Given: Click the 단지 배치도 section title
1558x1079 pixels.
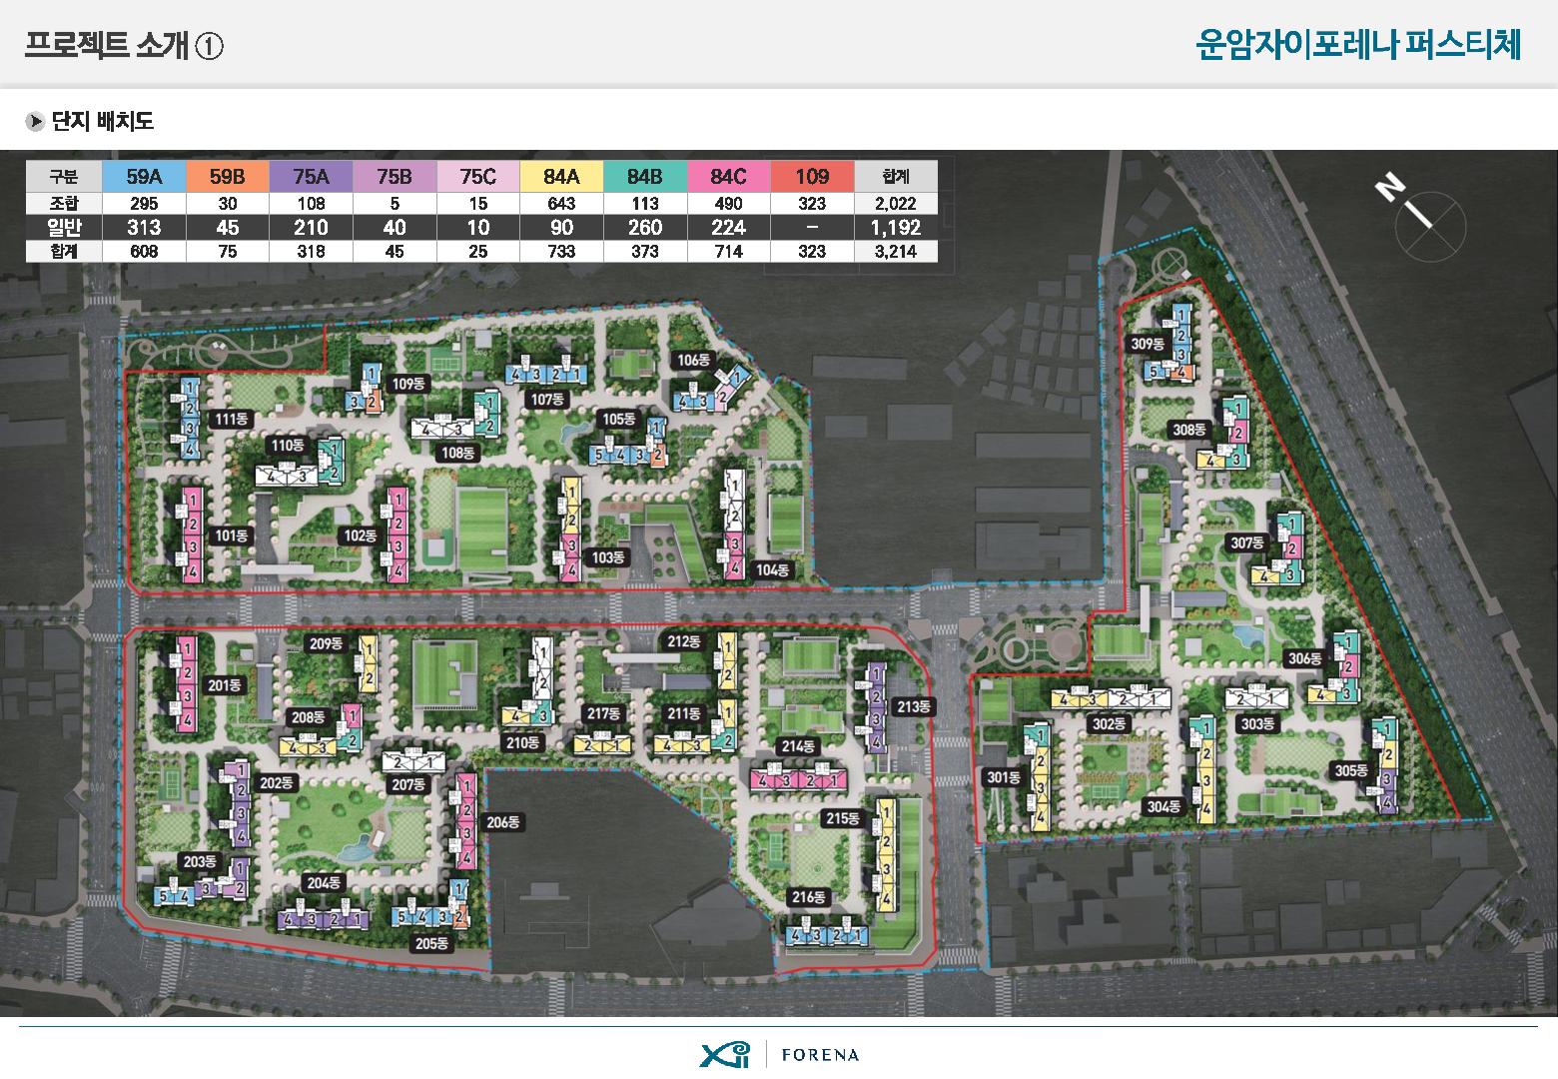Looking at the screenshot, I should (x=103, y=122).
